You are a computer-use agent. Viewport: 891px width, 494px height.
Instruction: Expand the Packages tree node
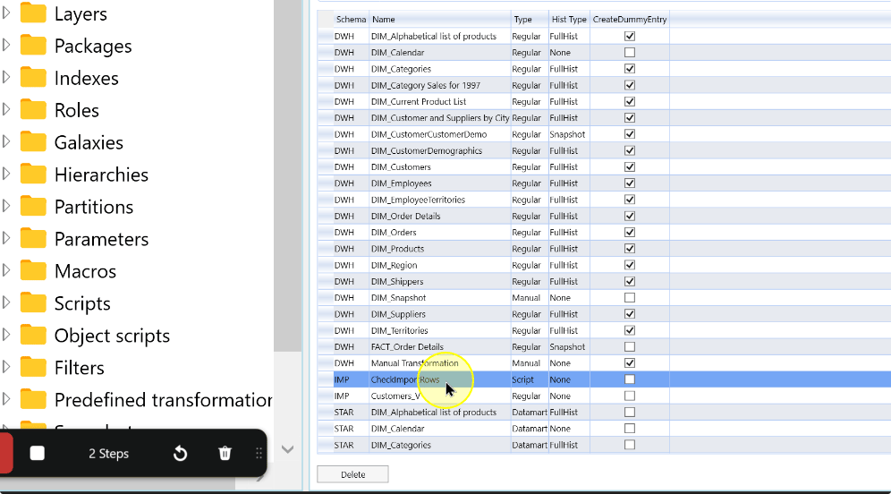tap(6, 45)
